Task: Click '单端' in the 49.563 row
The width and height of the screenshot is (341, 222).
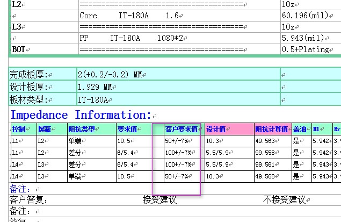Action: point(75,141)
